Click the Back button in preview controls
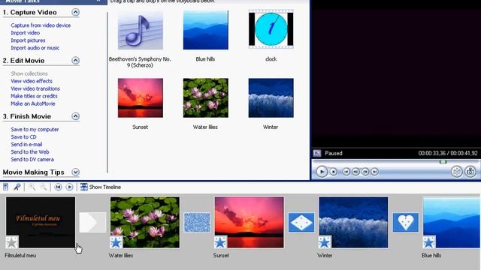481x270 pixels. point(346,172)
